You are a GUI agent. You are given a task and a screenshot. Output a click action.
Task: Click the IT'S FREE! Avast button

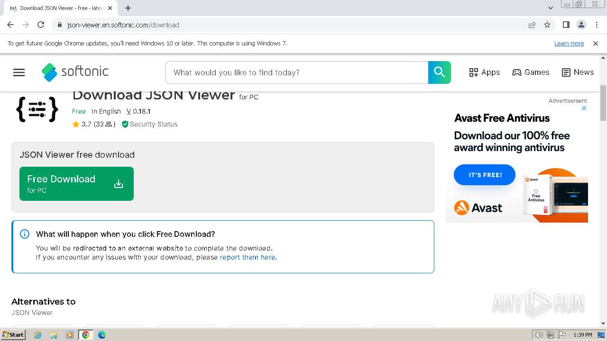click(x=485, y=175)
